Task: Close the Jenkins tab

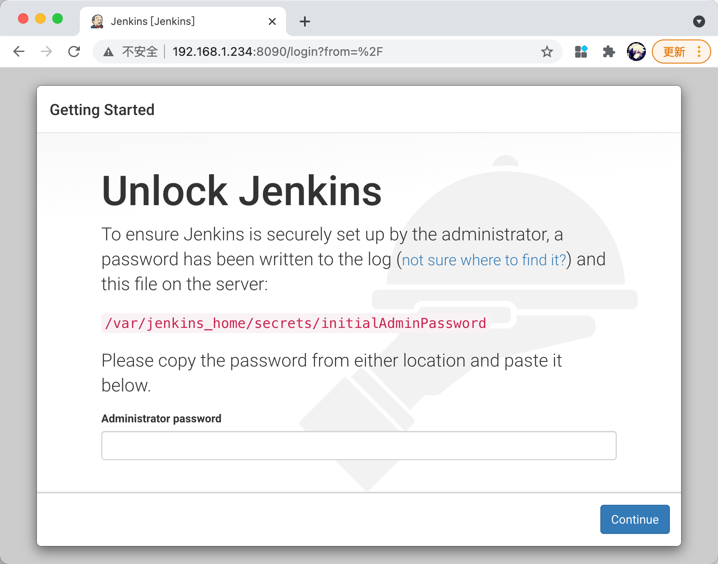Action: pyautogui.click(x=272, y=21)
